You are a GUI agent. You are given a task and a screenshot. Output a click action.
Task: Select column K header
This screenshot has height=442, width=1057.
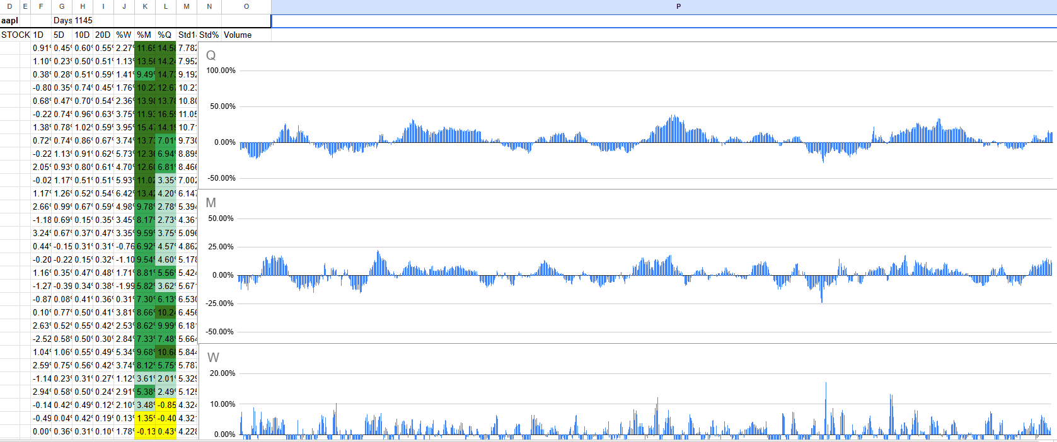pos(145,6)
